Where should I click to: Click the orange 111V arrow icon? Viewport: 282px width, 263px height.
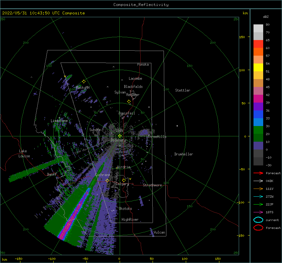258,189
